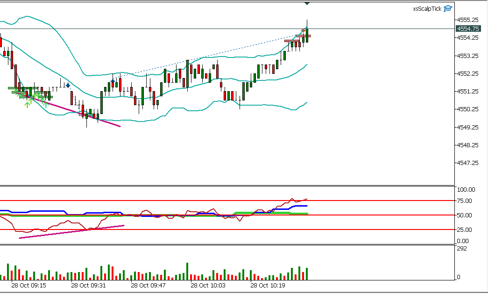Click the 292 volume scale maximum
The image size is (488, 294).
click(x=462, y=249)
